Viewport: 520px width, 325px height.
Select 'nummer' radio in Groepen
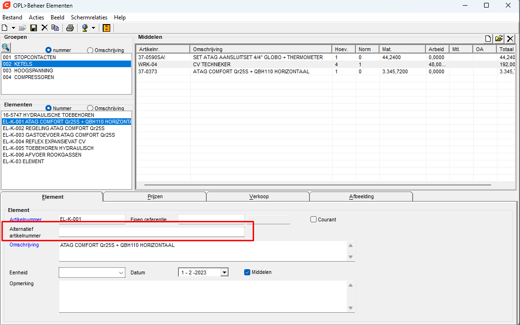48,50
